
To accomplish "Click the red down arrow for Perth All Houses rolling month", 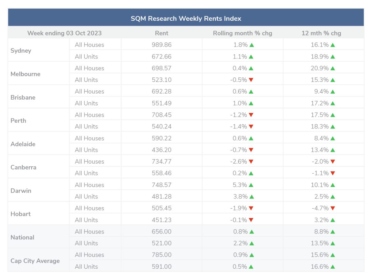I will [251, 115].
